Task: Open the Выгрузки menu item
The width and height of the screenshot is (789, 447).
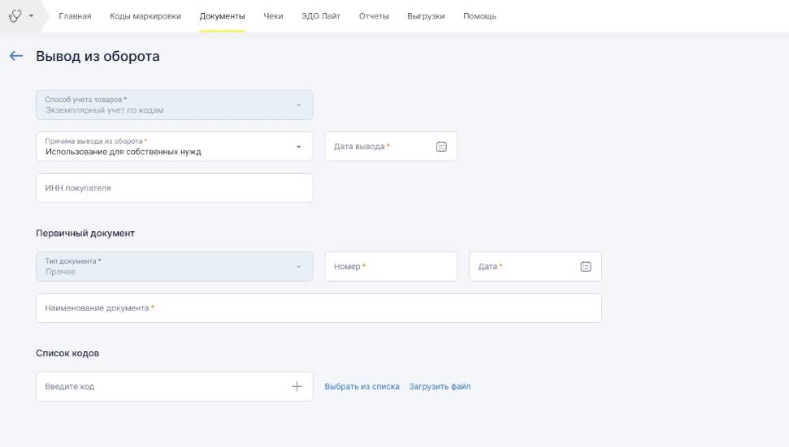Action: [426, 16]
